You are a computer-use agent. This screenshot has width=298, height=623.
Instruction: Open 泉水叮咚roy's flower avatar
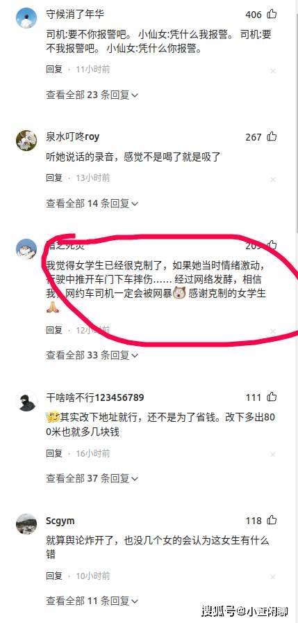point(26,140)
